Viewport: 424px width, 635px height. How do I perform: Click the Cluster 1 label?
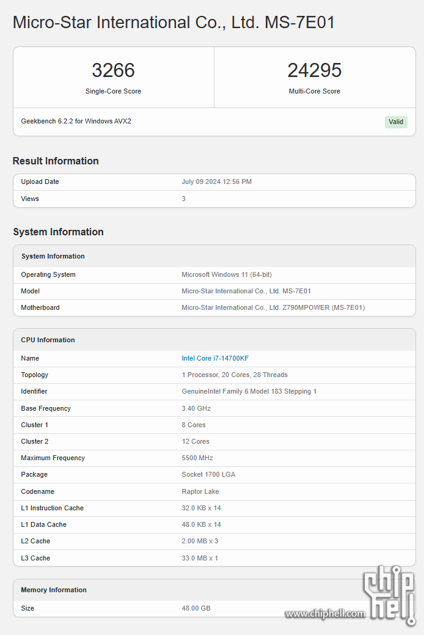point(34,425)
